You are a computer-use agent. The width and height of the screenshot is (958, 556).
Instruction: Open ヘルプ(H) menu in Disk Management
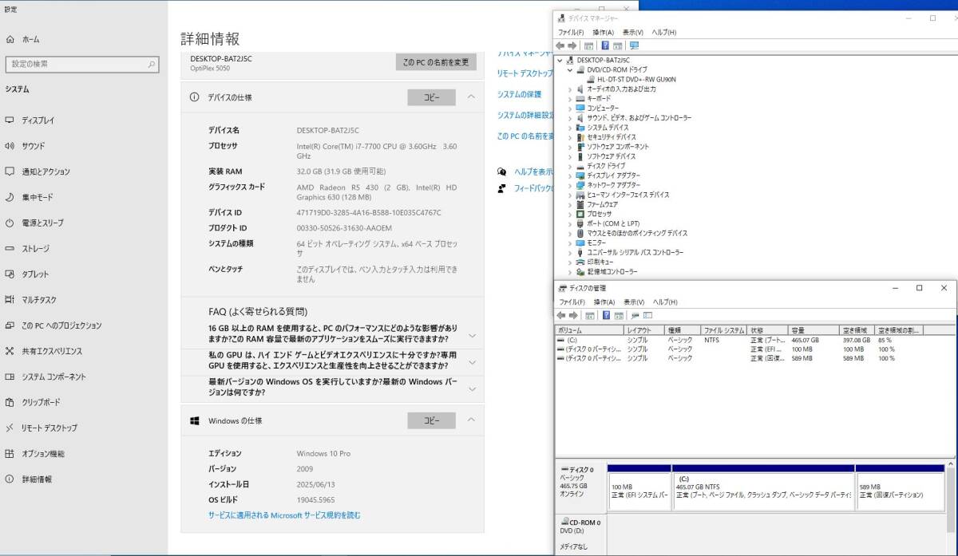(664, 302)
